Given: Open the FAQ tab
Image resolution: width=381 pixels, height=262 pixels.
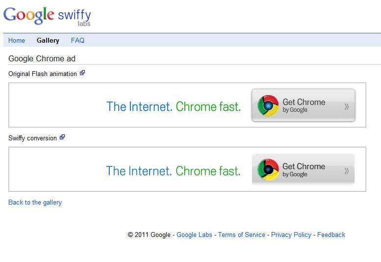Looking at the screenshot, I should (77, 40).
